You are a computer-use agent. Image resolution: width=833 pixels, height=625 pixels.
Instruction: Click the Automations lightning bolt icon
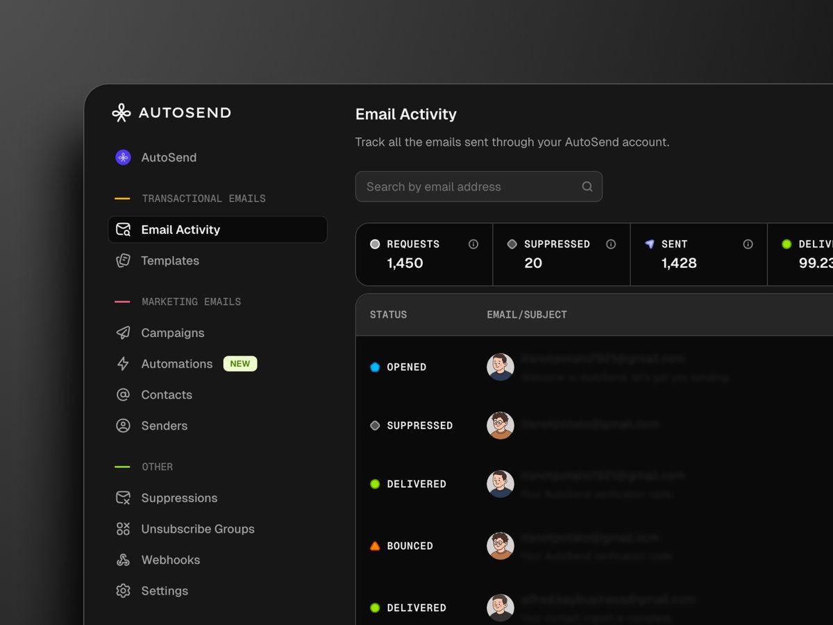(123, 364)
